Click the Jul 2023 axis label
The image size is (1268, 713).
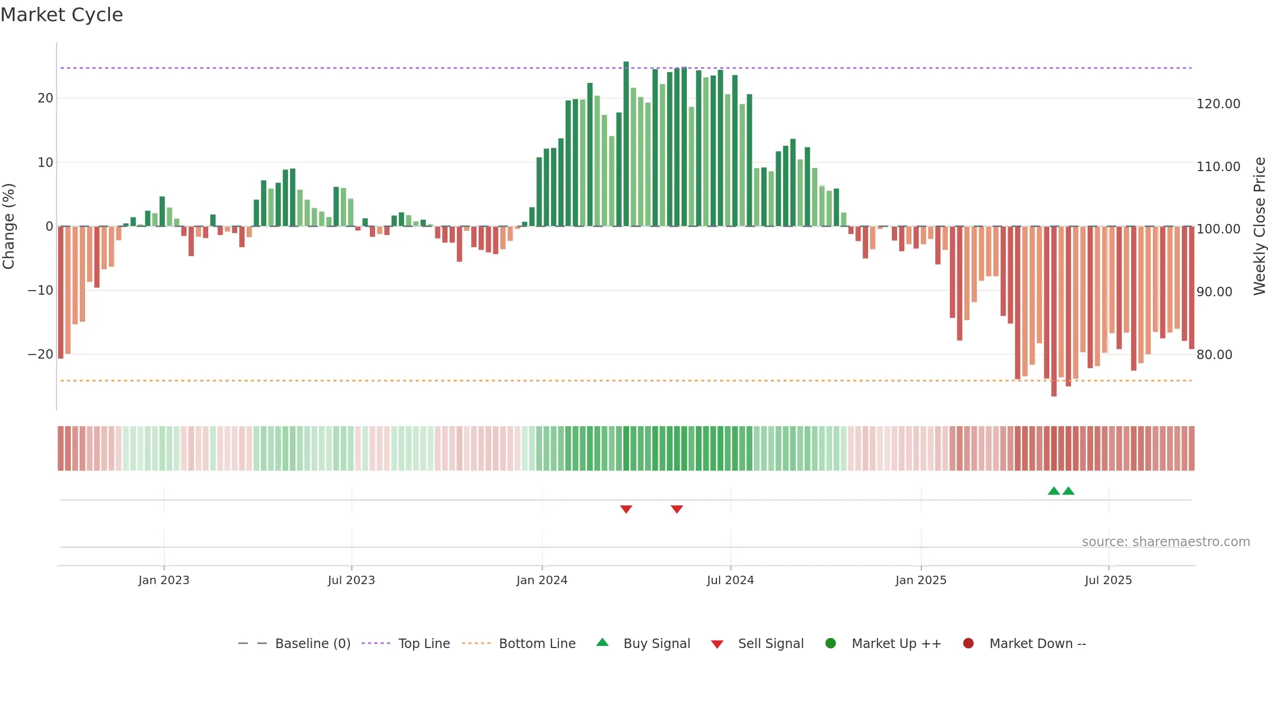(351, 580)
